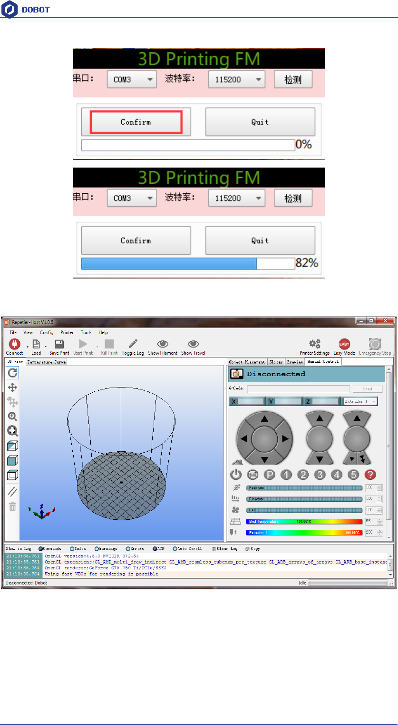Adjust the Feedrate slider
Image resolution: width=398 pixels, height=725 pixels.
[304, 487]
